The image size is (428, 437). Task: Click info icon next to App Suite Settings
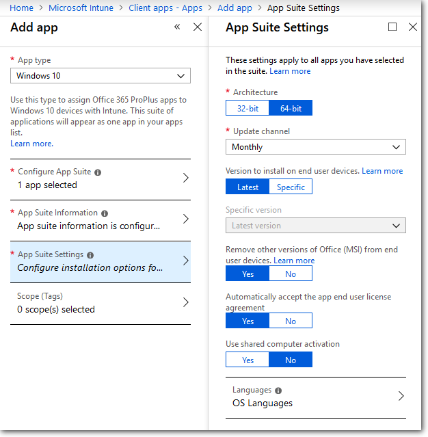click(90, 255)
